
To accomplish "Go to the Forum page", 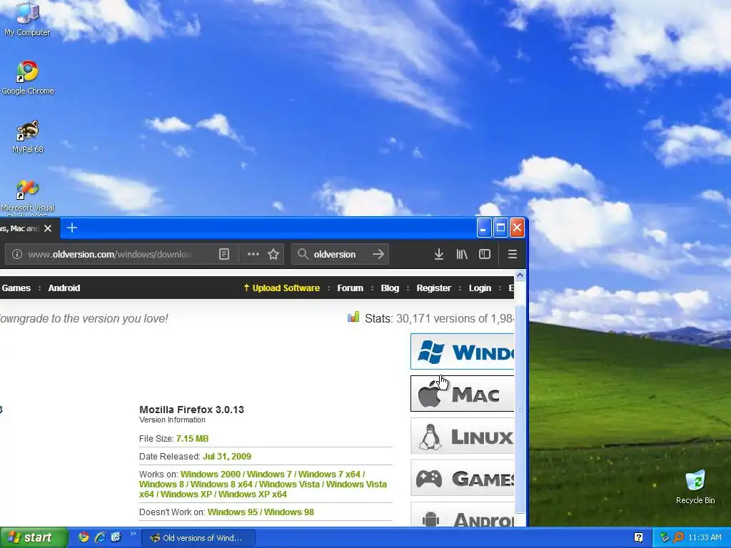I will coord(350,288).
